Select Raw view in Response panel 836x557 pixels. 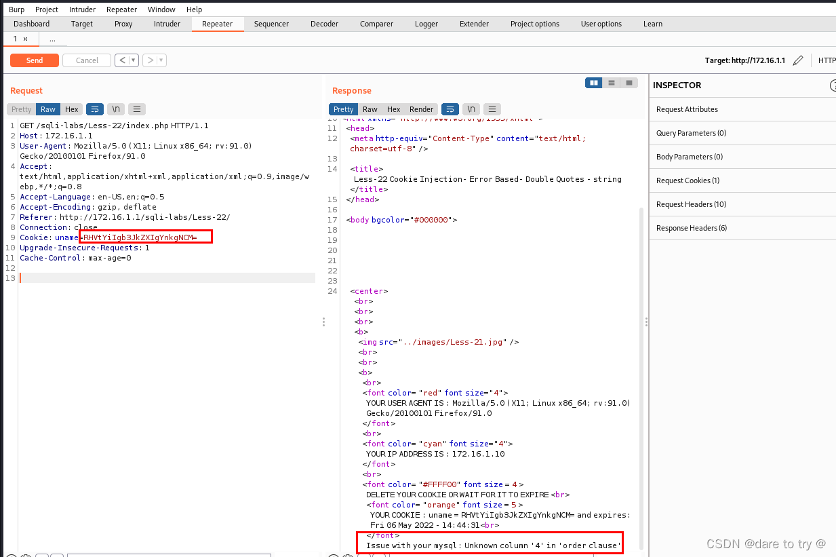[x=370, y=109]
